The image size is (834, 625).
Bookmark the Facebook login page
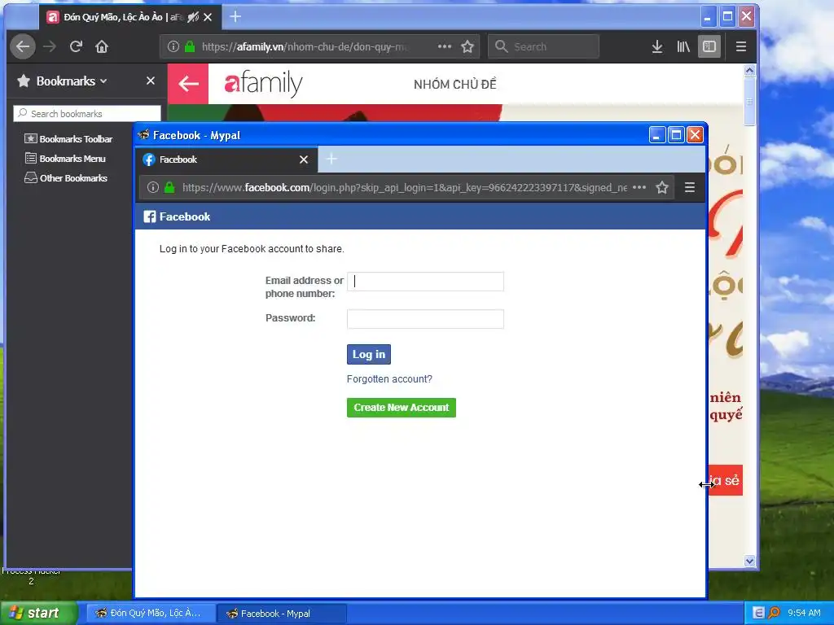(662, 188)
